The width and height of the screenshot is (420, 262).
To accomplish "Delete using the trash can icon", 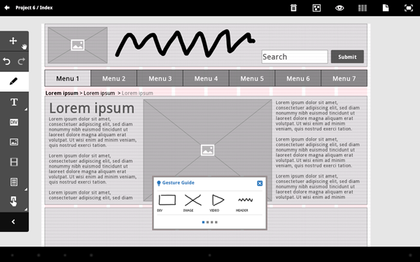I will pyautogui.click(x=293, y=8).
